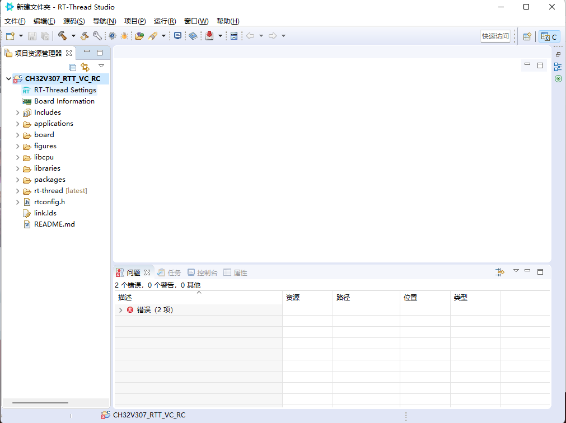Expand the board folder

pyautogui.click(x=17, y=135)
